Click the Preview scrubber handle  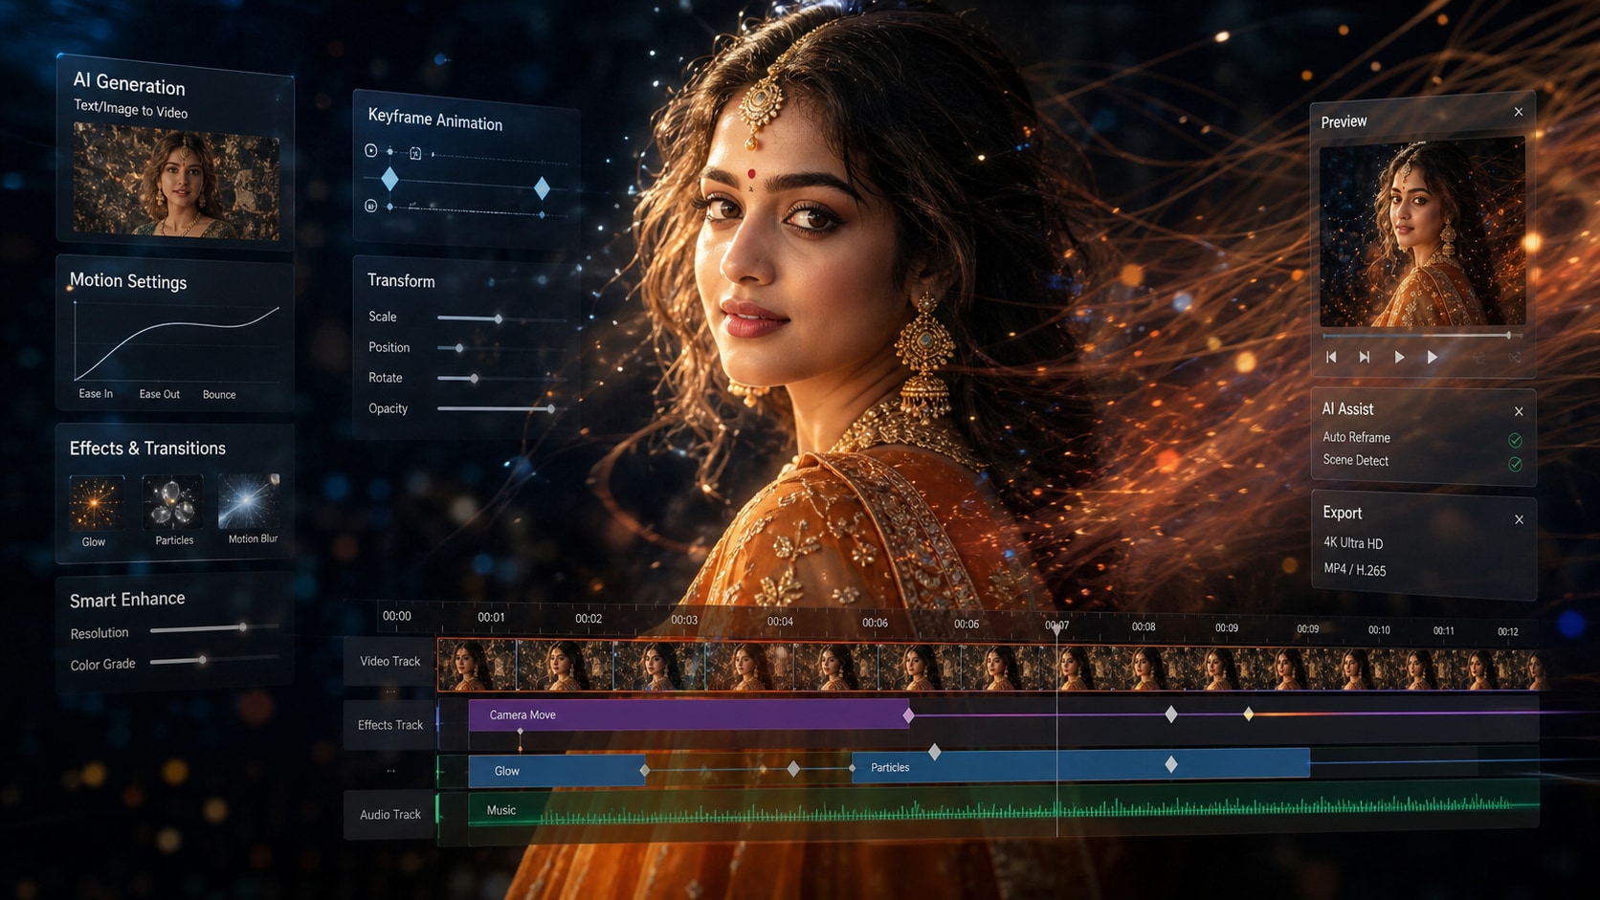click(1508, 335)
